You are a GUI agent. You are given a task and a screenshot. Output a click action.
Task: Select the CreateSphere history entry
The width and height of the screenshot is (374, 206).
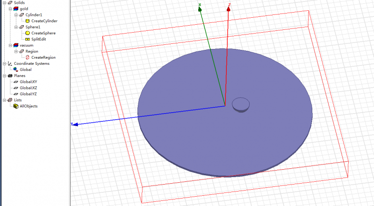[43, 33]
